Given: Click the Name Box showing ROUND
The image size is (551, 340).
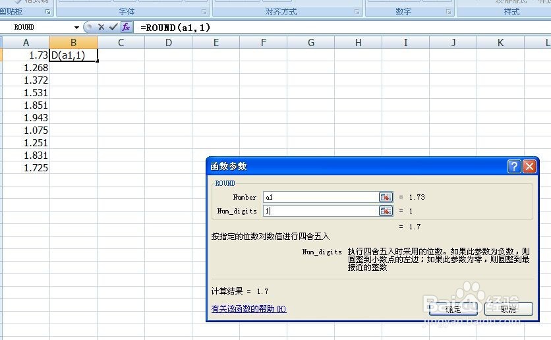Looking at the screenshot, I should (x=37, y=28).
